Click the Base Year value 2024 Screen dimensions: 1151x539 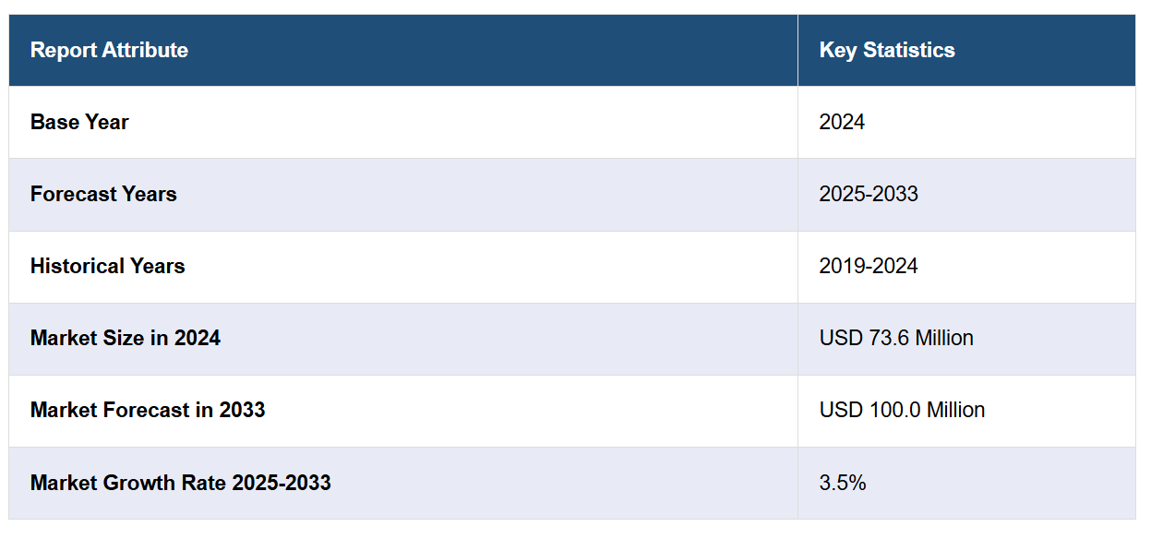pyautogui.click(x=842, y=122)
